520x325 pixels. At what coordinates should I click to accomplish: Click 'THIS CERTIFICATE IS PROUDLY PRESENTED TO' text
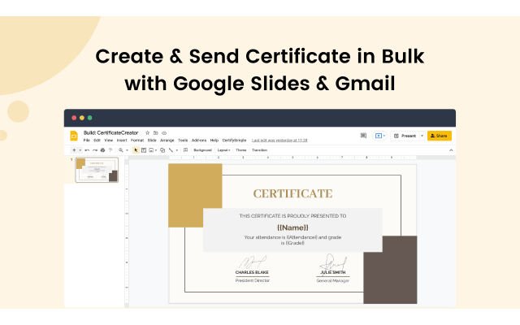(x=292, y=216)
